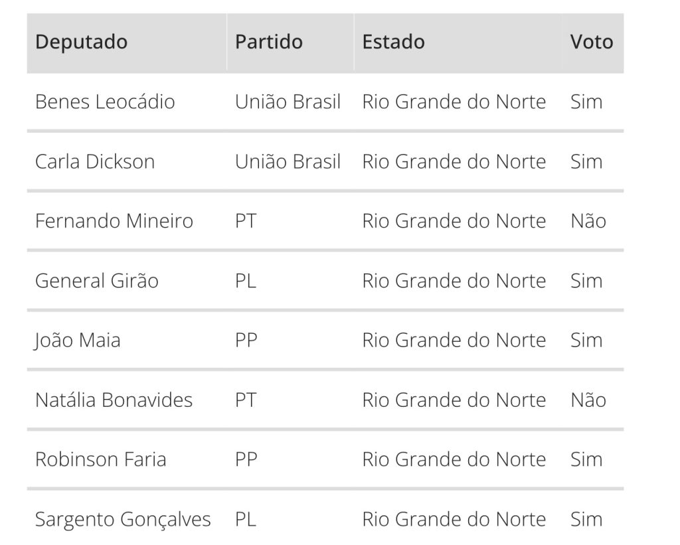Select the Benes Leocádio name cell
The width and height of the screenshot is (680, 545).
(105, 102)
